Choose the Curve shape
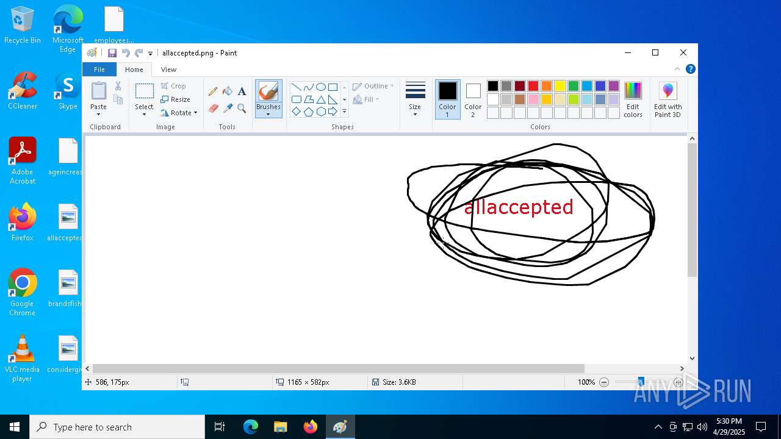 point(308,87)
